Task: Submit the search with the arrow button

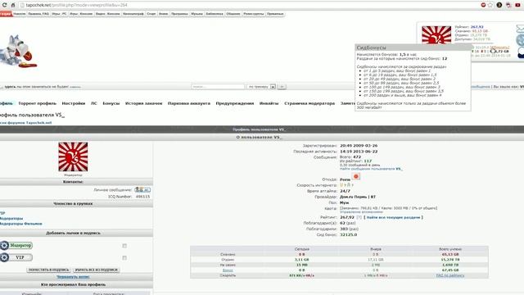Action: point(282,87)
